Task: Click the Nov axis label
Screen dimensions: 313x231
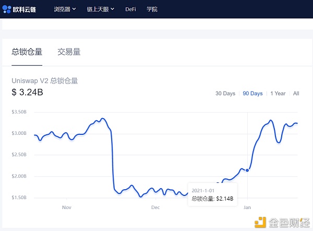Action: pyautogui.click(x=66, y=207)
